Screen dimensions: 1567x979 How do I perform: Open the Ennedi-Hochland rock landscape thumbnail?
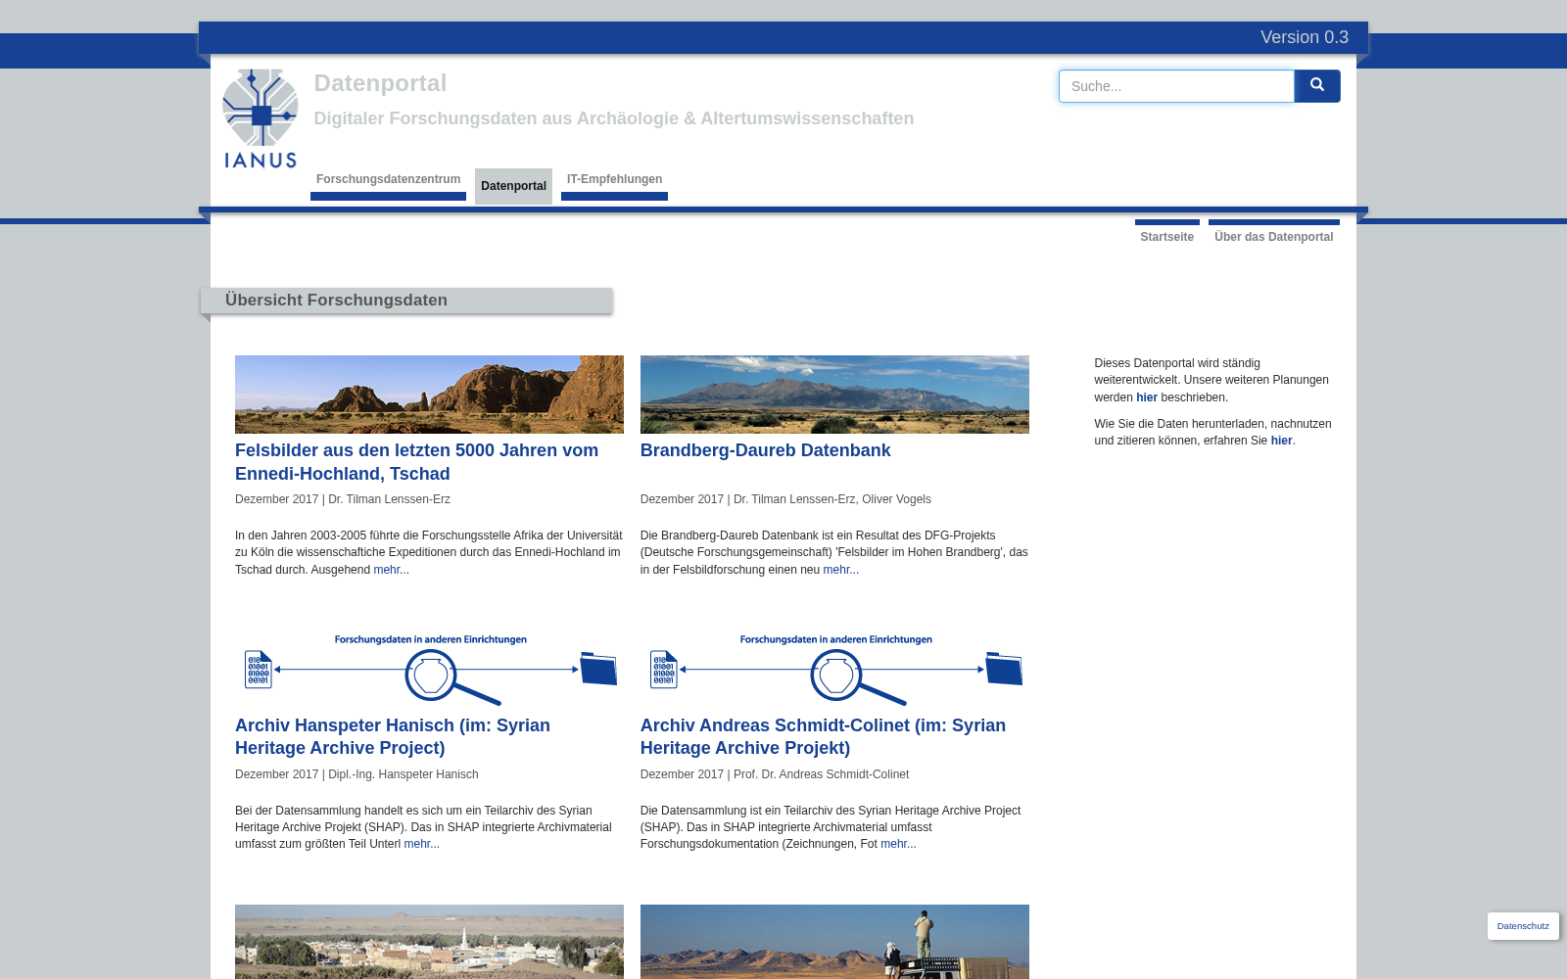(429, 395)
